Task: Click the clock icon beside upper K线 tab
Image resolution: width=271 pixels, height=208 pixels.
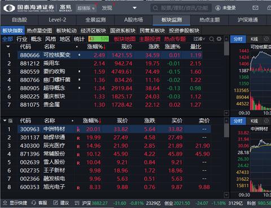Action: pos(266,39)
